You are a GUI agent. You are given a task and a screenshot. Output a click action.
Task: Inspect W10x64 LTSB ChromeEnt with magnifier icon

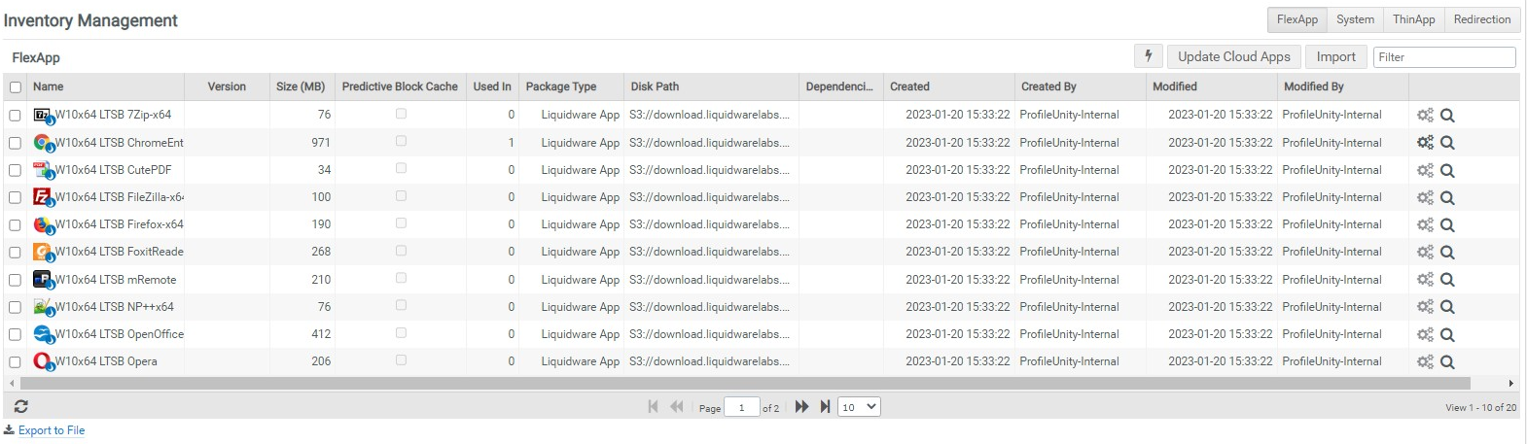pyautogui.click(x=1447, y=143)
